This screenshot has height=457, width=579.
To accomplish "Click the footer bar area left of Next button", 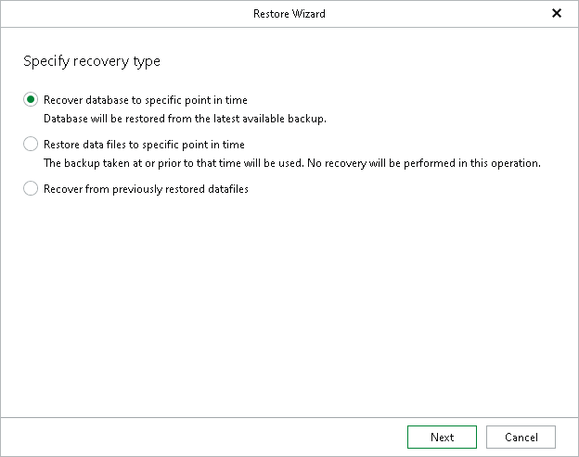I will [x=203, y=438].
